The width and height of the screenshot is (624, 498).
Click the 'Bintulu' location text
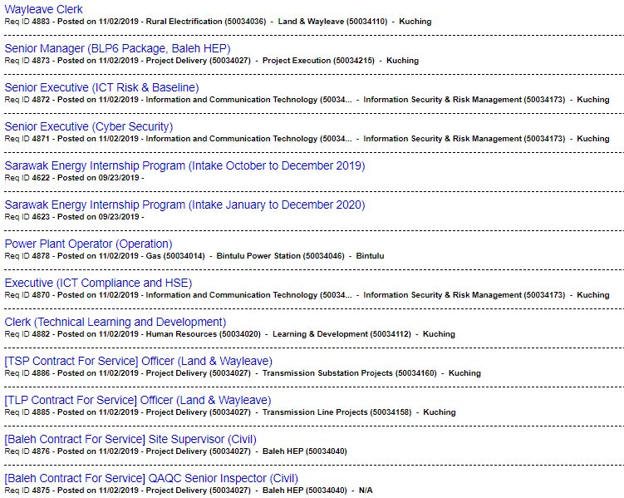point(370,255)
